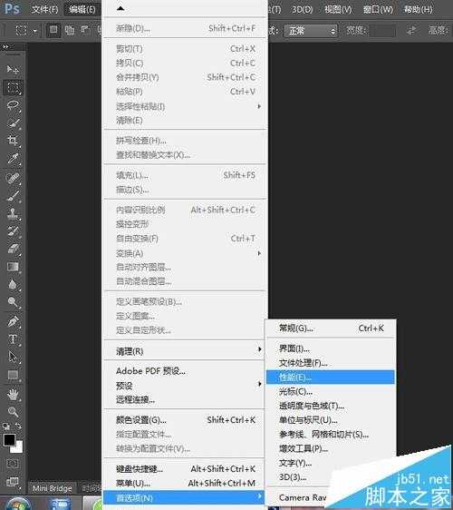Select the Rectangular Marquee tool

[13, 87]
